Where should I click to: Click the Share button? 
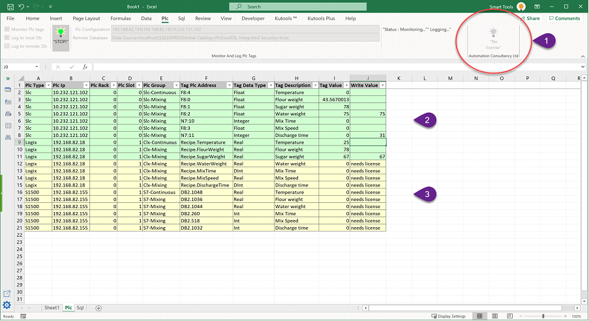click(530, 18)
